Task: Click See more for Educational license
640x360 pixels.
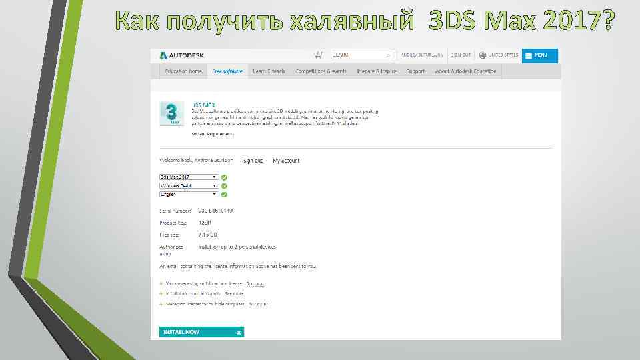Action: (x=255, y=284)
